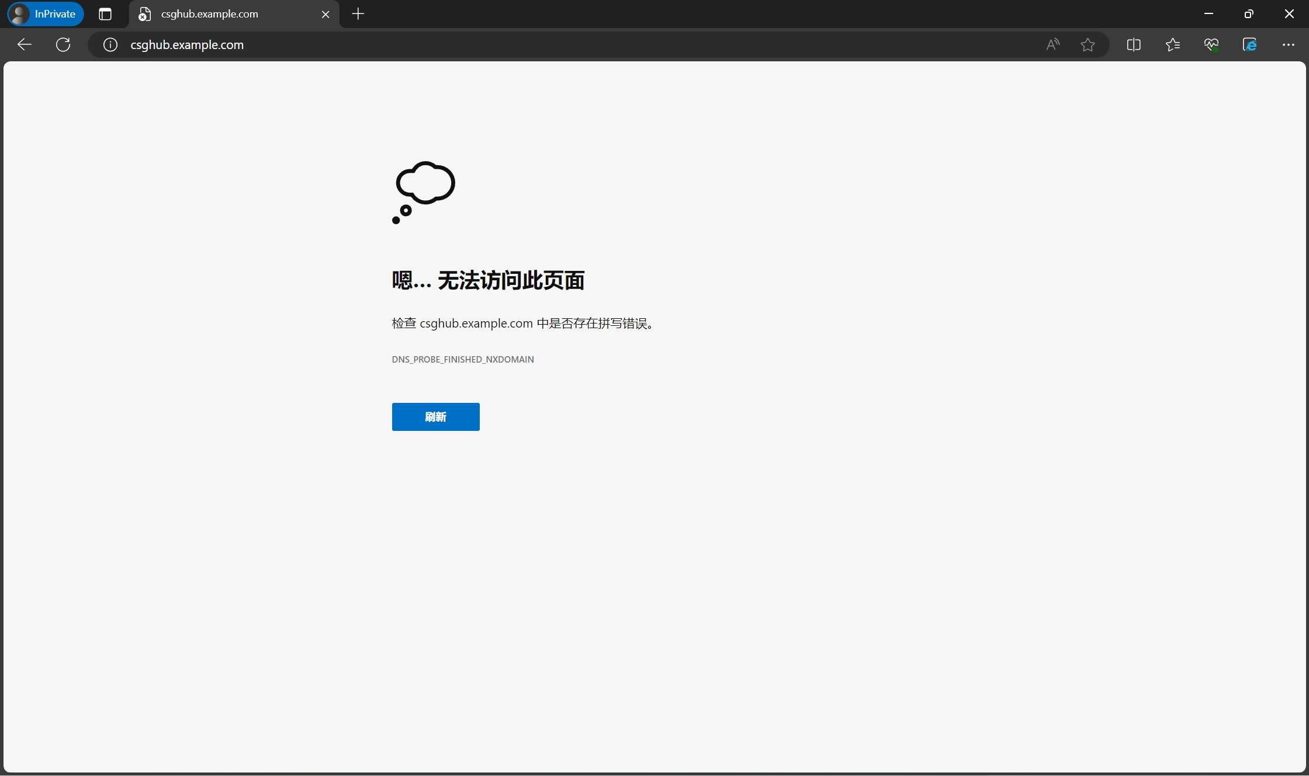Reload the page with refresh icon
This screenshot has height=776, width=1309.
[x=63, y=45]
